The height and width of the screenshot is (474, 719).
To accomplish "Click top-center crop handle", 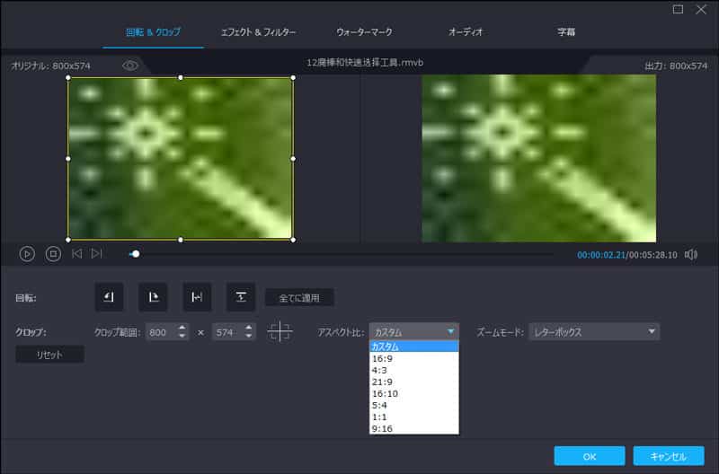I will (181, 78).
